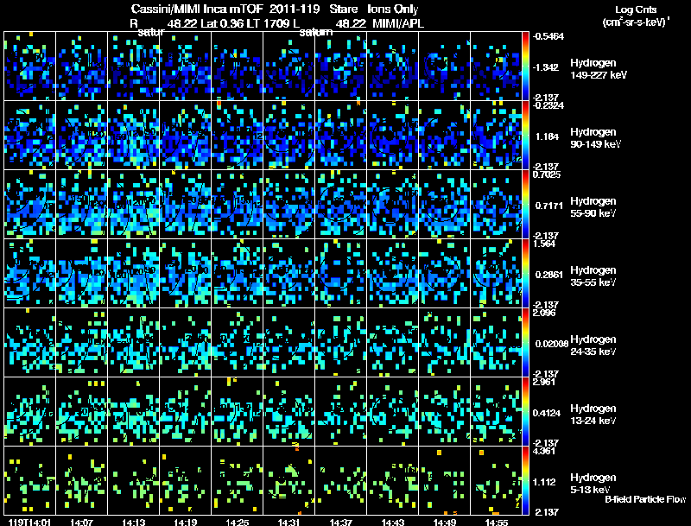Open the 149-227 keV image at 14:01
691x526 pixels.
[30, 67]
